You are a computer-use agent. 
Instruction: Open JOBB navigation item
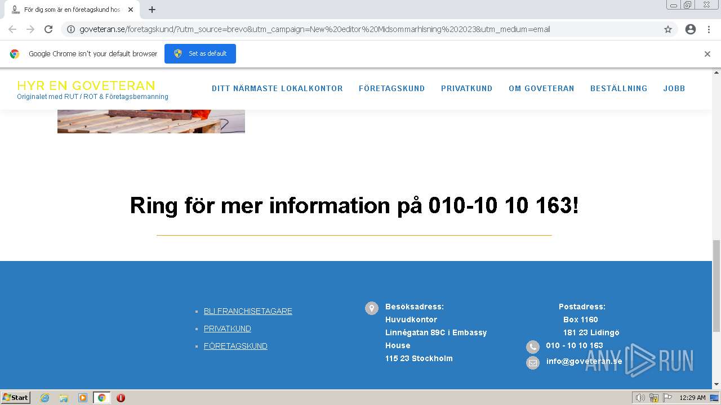click(x=674, y=88)
